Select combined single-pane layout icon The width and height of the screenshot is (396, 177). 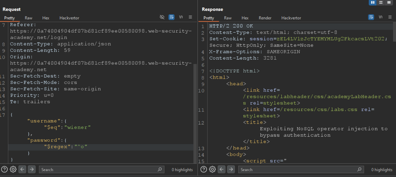coord(389,2)
